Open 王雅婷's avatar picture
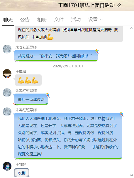This screenshot has width=134, height=178. click(7, 166)
